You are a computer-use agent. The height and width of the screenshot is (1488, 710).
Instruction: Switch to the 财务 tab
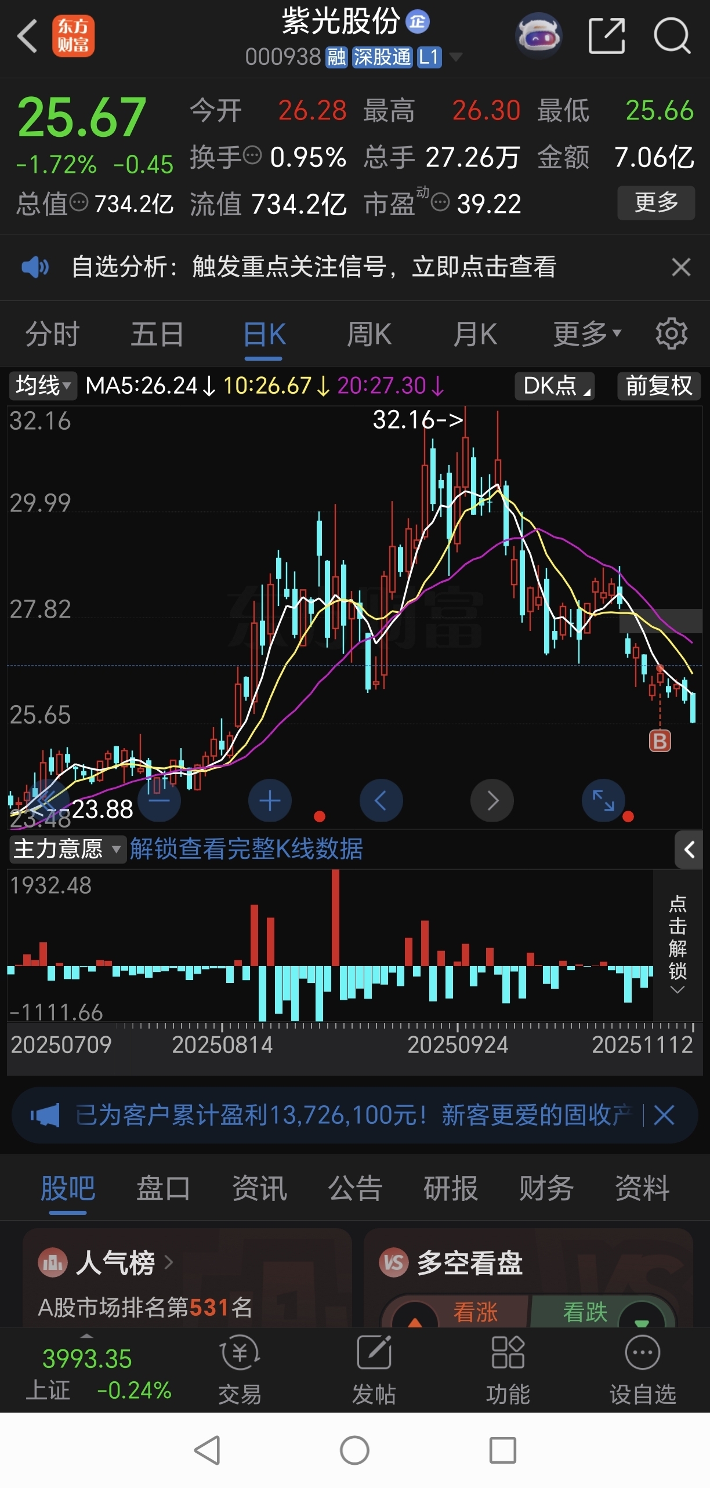(x=546, y=1188)
